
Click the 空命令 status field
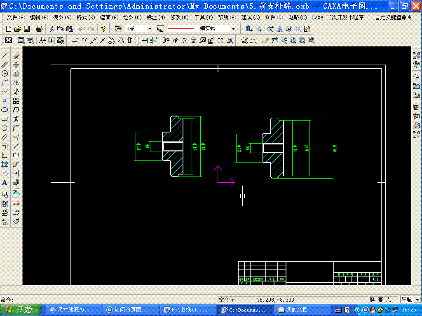[x=236, y=300]
